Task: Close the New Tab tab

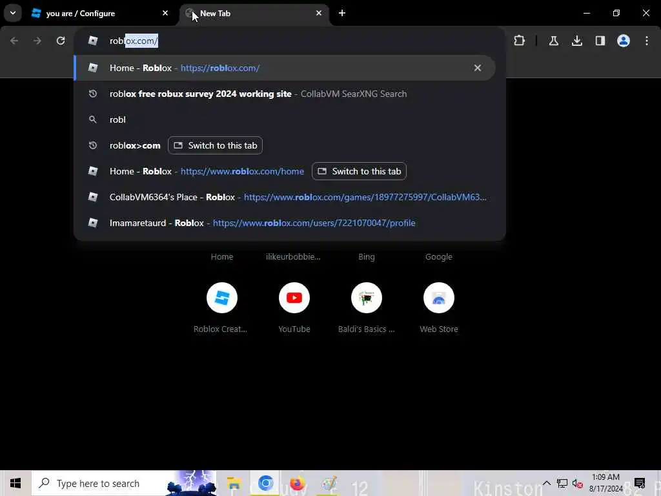Action: pyautogui.click(x=319, y=13)
